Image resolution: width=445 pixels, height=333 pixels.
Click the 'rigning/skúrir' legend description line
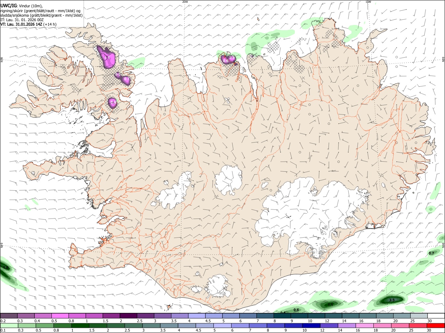40,11
